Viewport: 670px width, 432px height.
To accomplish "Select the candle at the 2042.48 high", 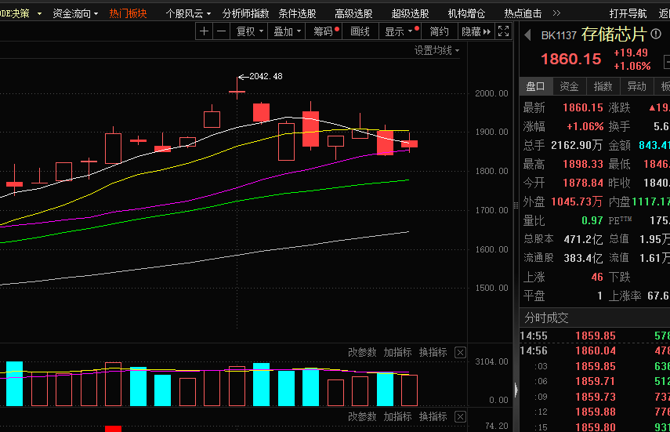I will coord(237,91).
